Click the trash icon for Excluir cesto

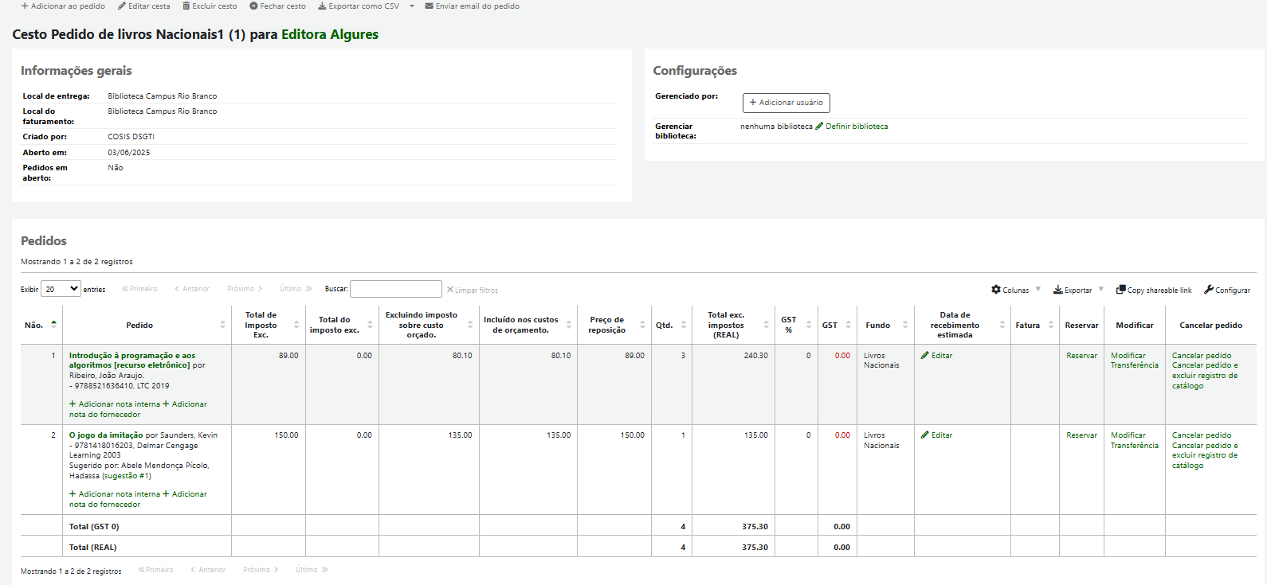pos(186,6)
